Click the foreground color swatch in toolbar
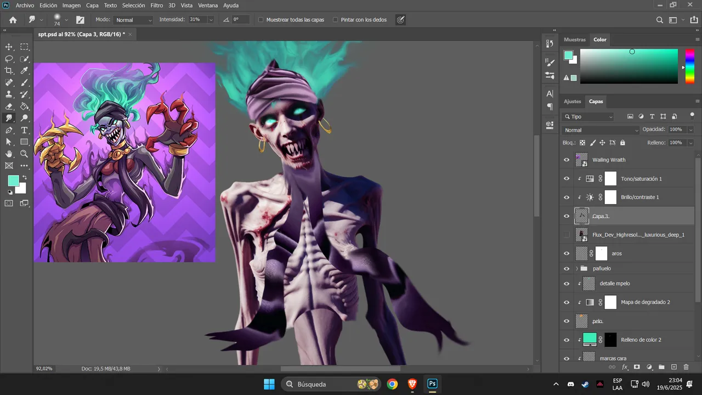 [13, 181]
